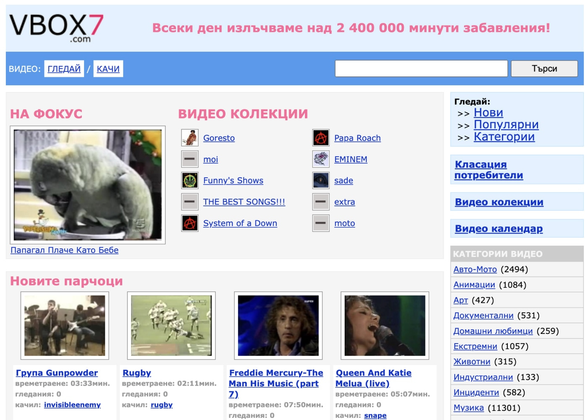Open the moto collection link
The width and height of the screenshot is (588, 420).
[x=344, y=223]
